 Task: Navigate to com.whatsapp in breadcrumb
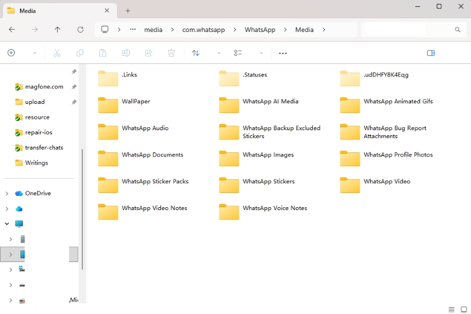point(203,30)
